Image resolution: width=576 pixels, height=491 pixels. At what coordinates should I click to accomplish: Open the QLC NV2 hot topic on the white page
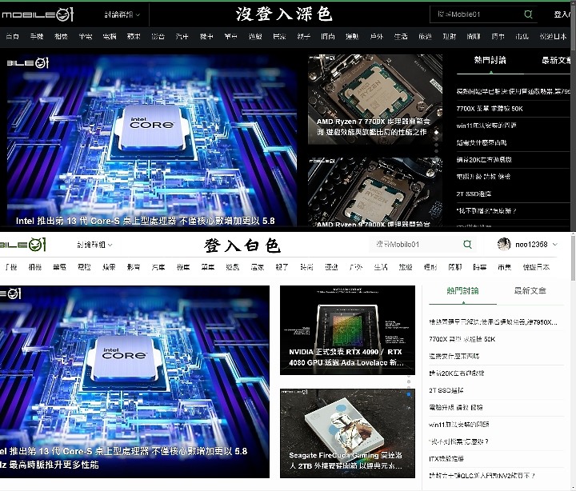[x=482, y=476]
